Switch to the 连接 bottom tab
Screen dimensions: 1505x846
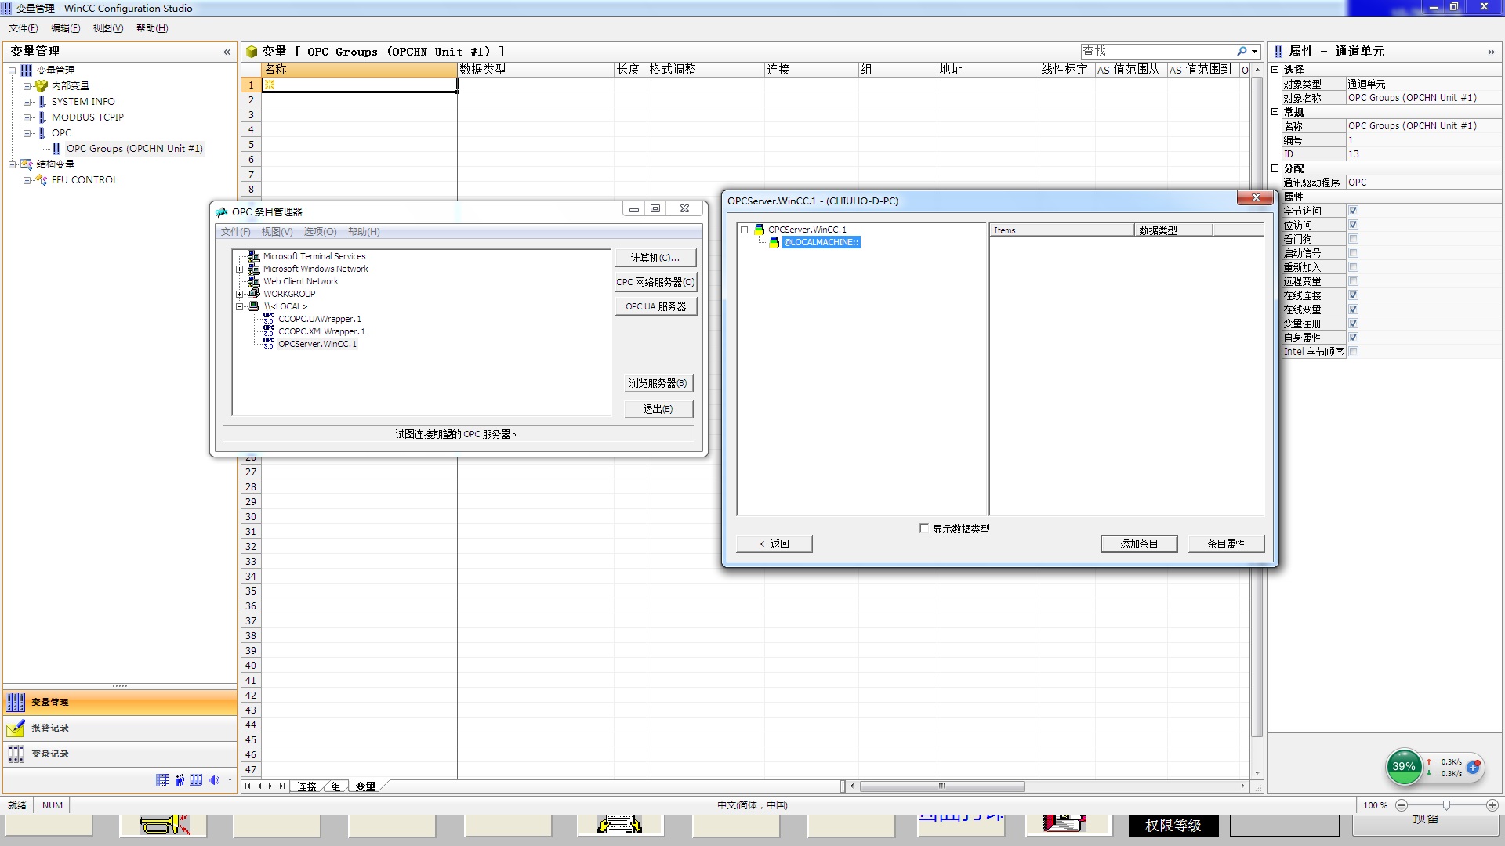coord(307,786)
